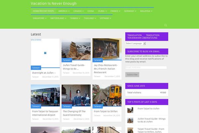The image size is (199, 133).
Task: Open the Jay Chou Restaurant post title
Action: click(106, 69)
